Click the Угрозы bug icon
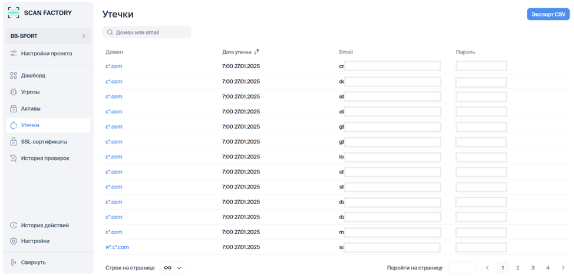This screenshot has height=276, width=574. click(14, 92)
